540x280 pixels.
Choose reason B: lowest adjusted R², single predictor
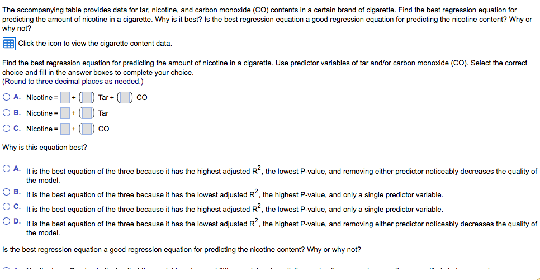7,192
